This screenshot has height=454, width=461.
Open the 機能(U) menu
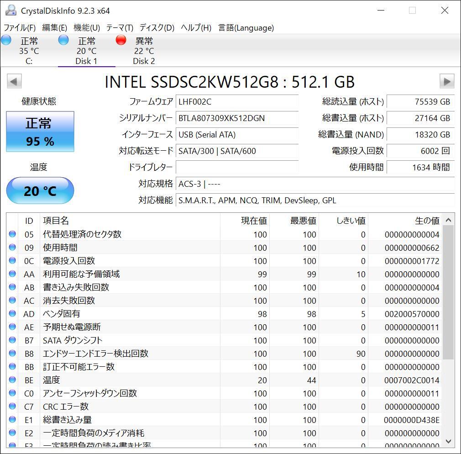pos(87,28)
